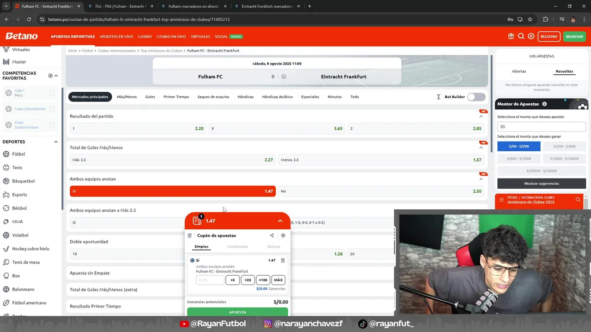Click Mostrar sugerencias button
The height and width of the screenshot is (332, 591).
click(x=542, y=184)
